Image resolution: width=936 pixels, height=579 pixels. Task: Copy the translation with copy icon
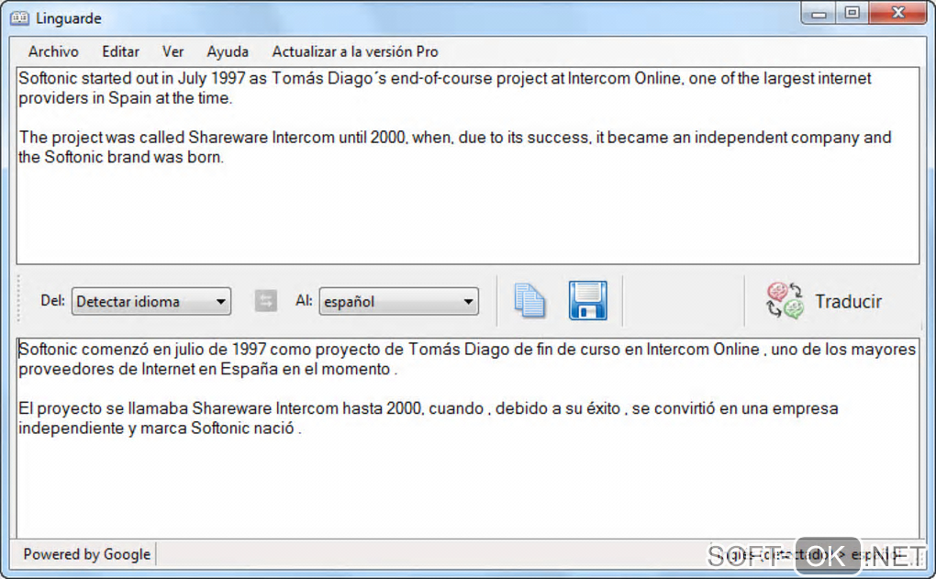point(529,301)
